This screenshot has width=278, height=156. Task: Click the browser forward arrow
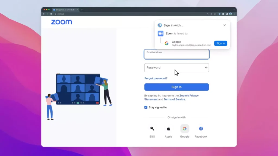tap(48, 14)
